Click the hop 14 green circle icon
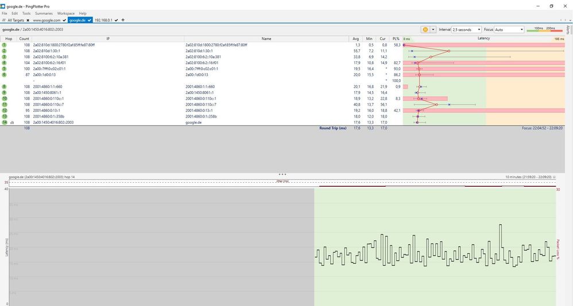Viewport: 573px width, 306px height. [x=5, y=122]
